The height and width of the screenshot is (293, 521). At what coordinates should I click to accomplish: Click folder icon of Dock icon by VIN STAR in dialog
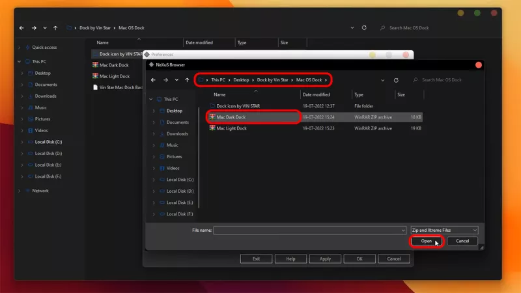click(x=212, y=106)
